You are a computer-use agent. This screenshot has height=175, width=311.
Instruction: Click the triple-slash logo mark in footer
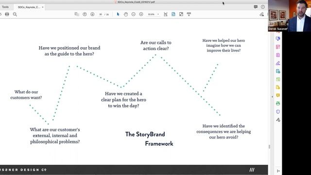(x=252, y=170)
